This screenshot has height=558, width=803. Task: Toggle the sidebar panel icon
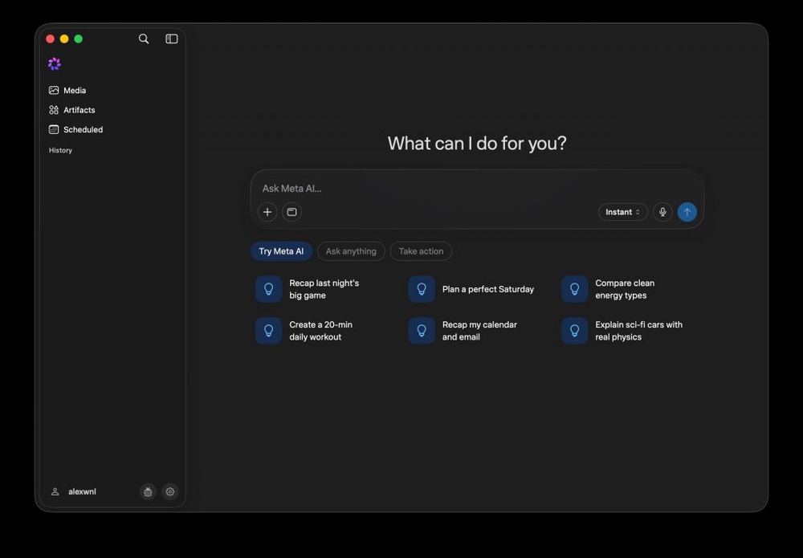(x=172, y=39)
